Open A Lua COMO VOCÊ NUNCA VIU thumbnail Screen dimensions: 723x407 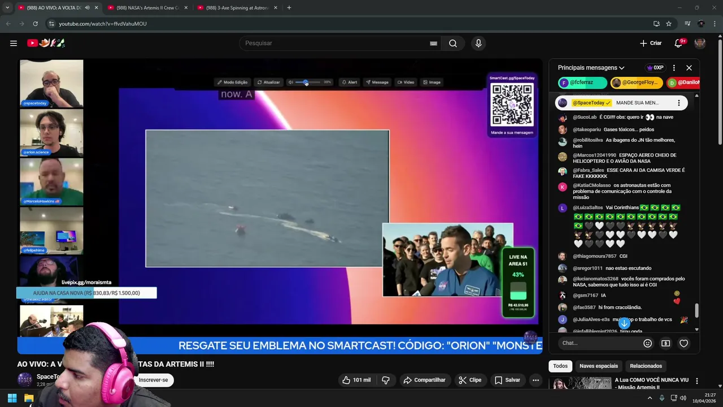click(581, 384)
